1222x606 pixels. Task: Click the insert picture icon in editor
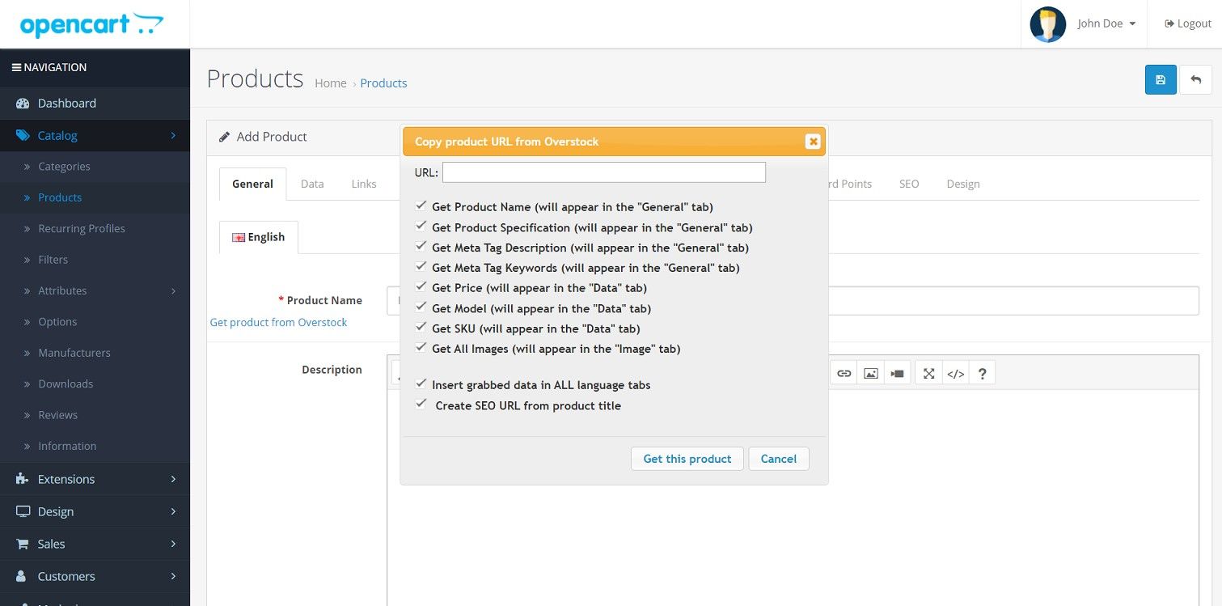pos(870,373)
